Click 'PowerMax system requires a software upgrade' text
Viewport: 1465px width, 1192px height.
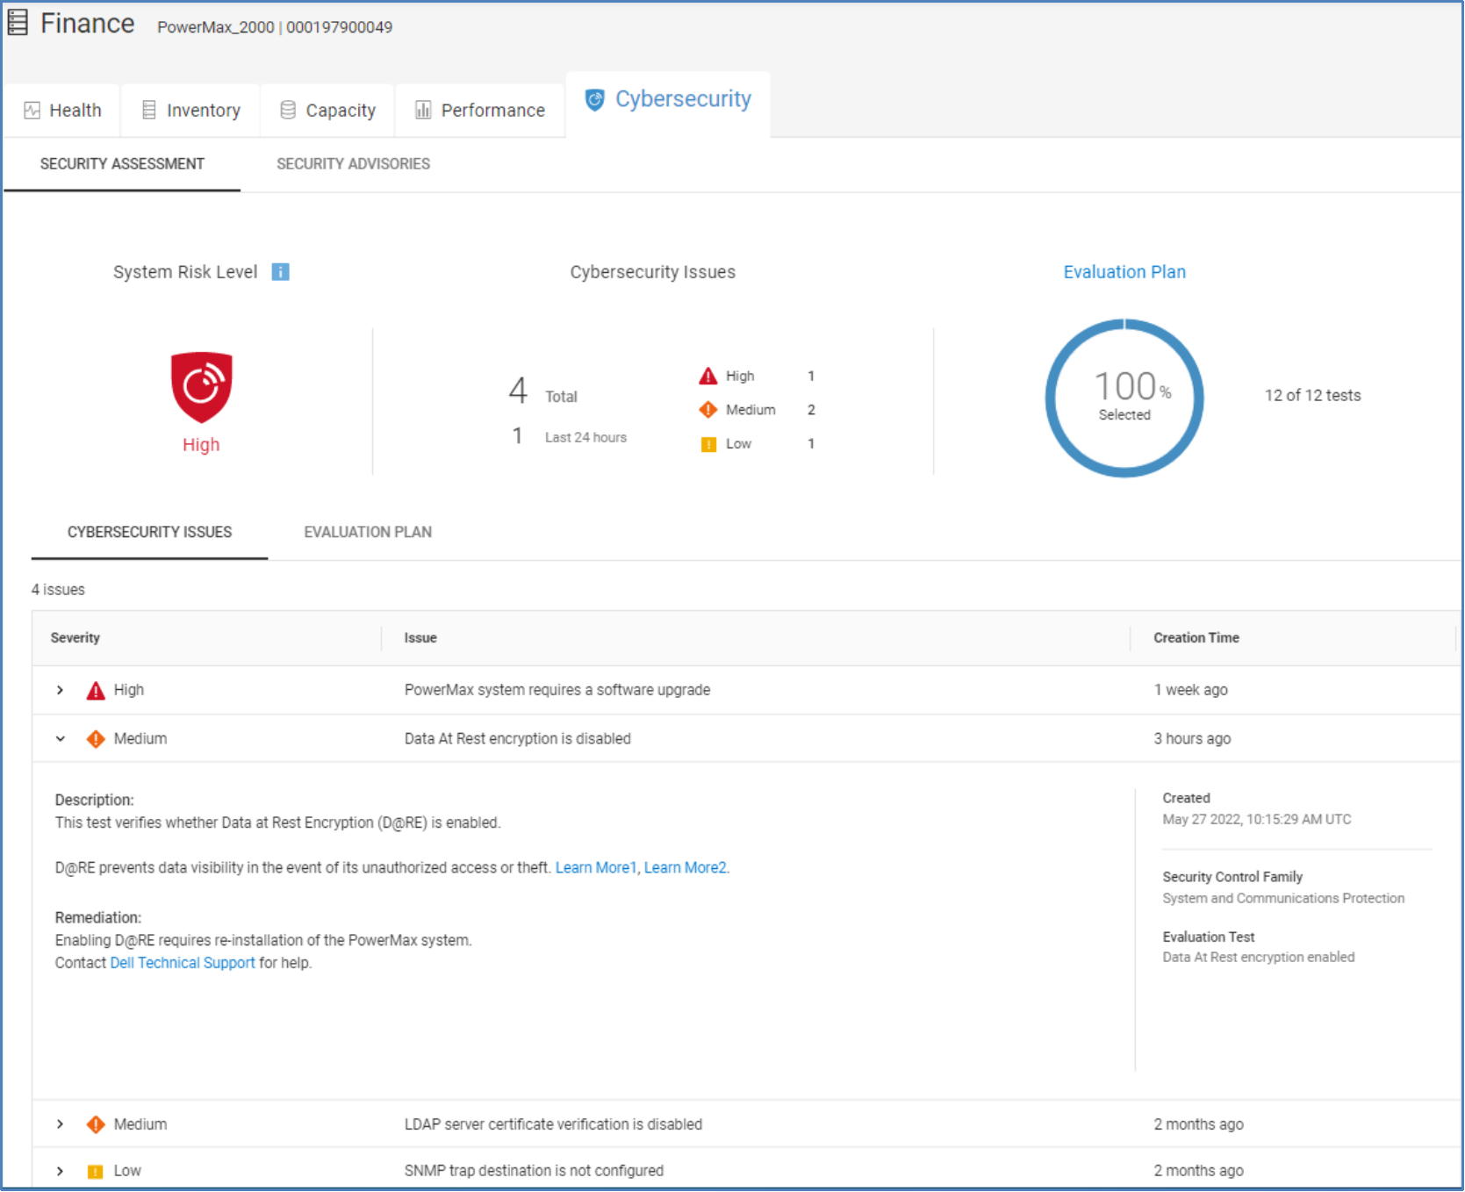[x=557, y=691]
